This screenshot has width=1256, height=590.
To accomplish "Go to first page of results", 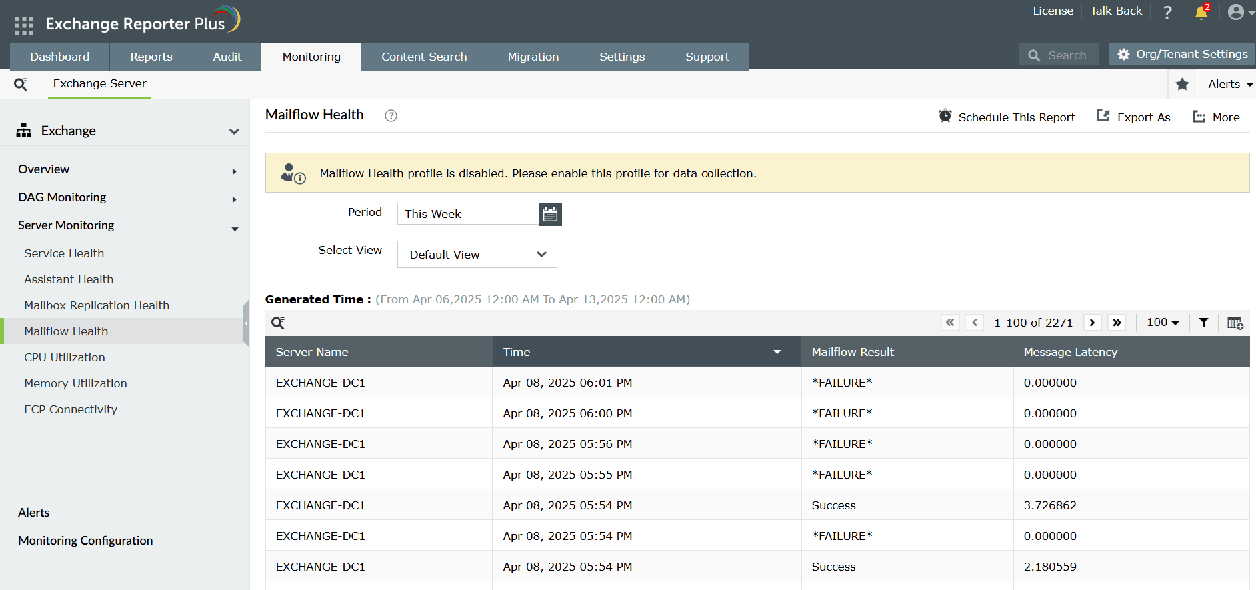I will [x=950, y=323].
